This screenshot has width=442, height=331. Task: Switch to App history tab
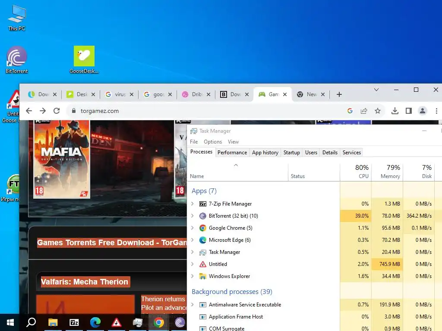click(x=265, y=152)
